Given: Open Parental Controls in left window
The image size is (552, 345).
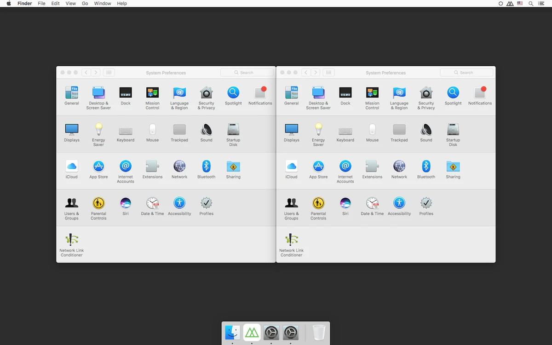Looking at the screenshot, I should pyautogui.click(x=98, y=208).
